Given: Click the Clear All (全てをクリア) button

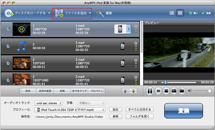Looking at the screenshot, I should pos(80,91).
